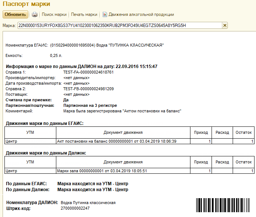The height and width of the screenshot is (217, 256).
Task: Select Справка 1 value TEST-FA-000000024618761
Action: 88,72
